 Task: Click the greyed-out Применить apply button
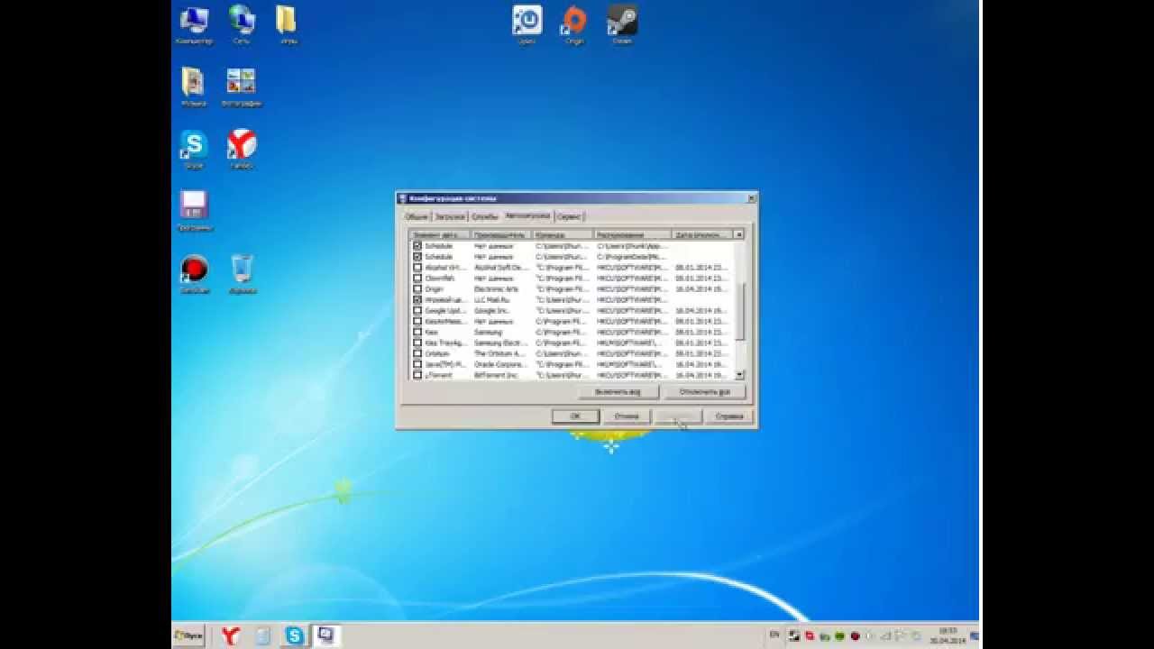[678, 416]
